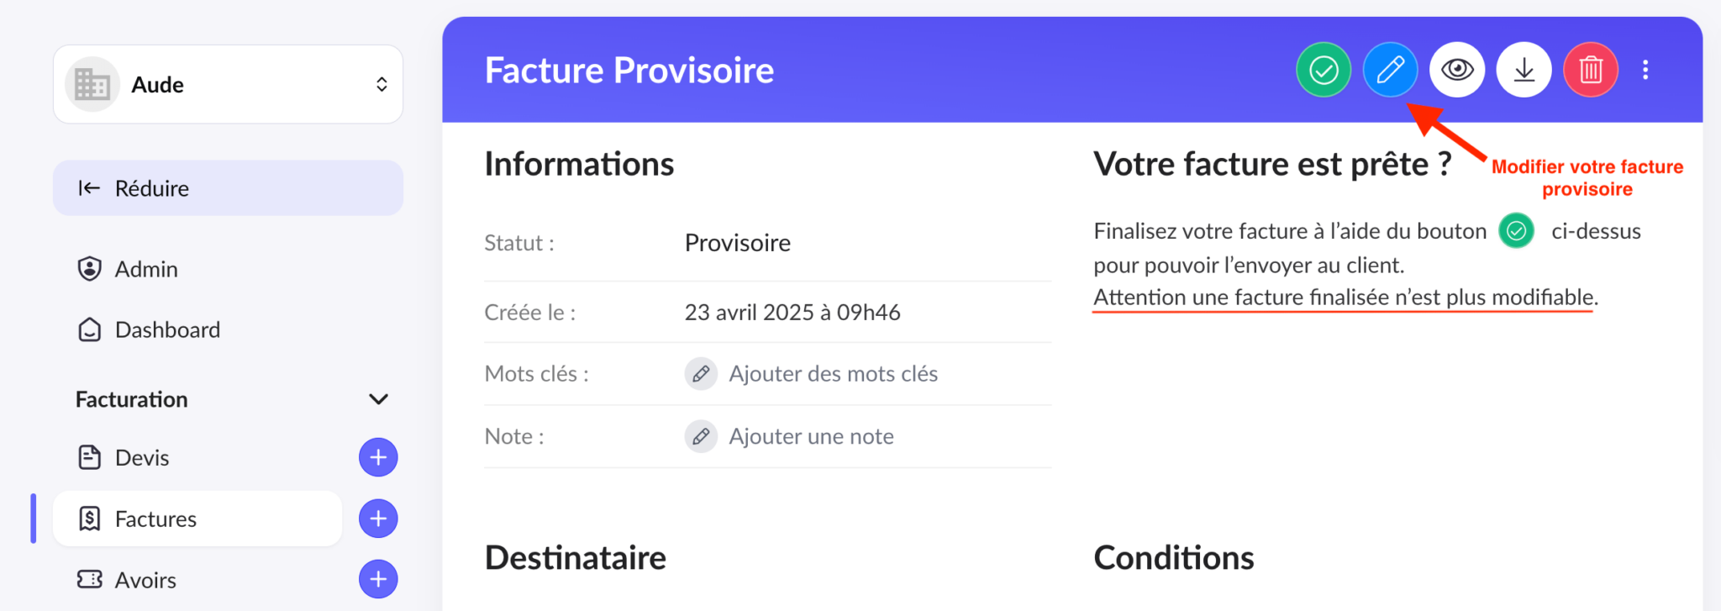The width and height of the screenshot is (1721, 611).
Task: Click the pencil icon next to Mots clés
Action: (x=701, y=374)
